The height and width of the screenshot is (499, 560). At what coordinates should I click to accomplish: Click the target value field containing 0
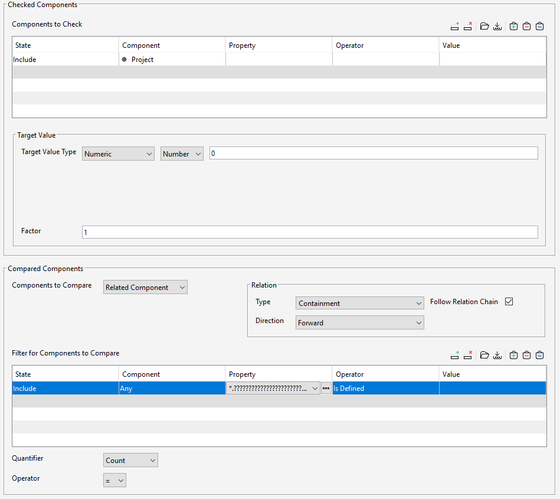coord(374,154)
